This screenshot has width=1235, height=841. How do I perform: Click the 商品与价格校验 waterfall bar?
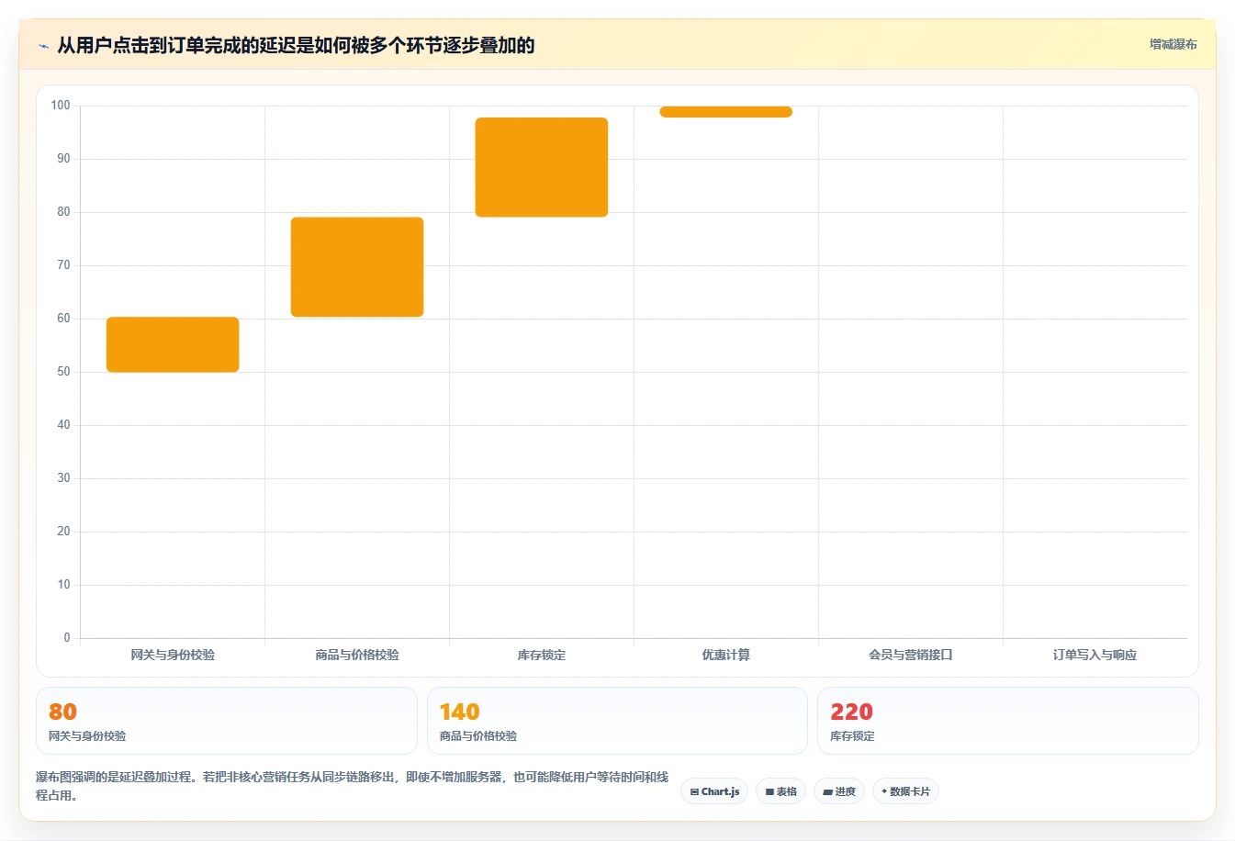357,267
